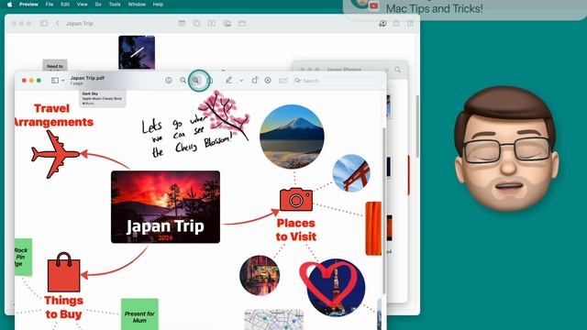Click the Preview window vertical scrollbar

pyautogui.click(x=383, y=210)
